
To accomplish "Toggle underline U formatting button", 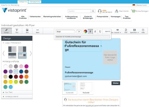I will coord(100,32).
